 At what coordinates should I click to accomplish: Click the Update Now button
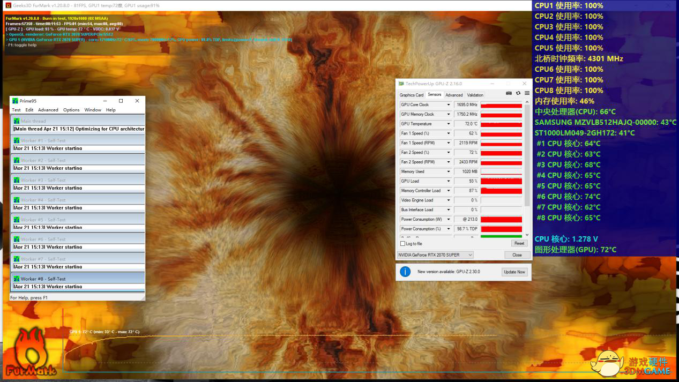click(x=514, y=272)
